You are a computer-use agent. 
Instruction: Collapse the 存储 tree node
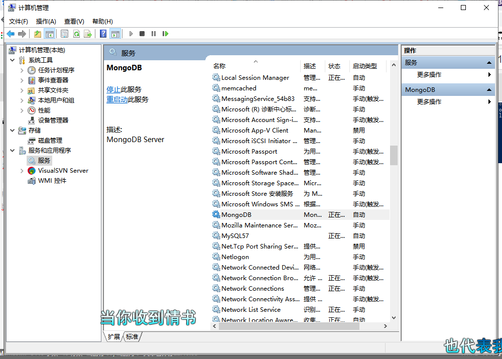point(12,131)
